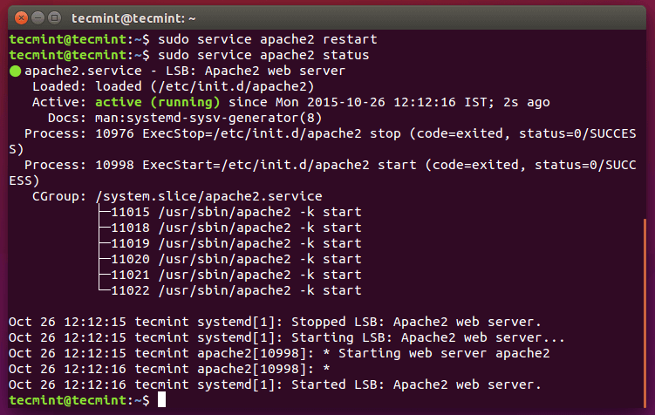
Task: Maximize the terminal window
Action: [52, 17]
